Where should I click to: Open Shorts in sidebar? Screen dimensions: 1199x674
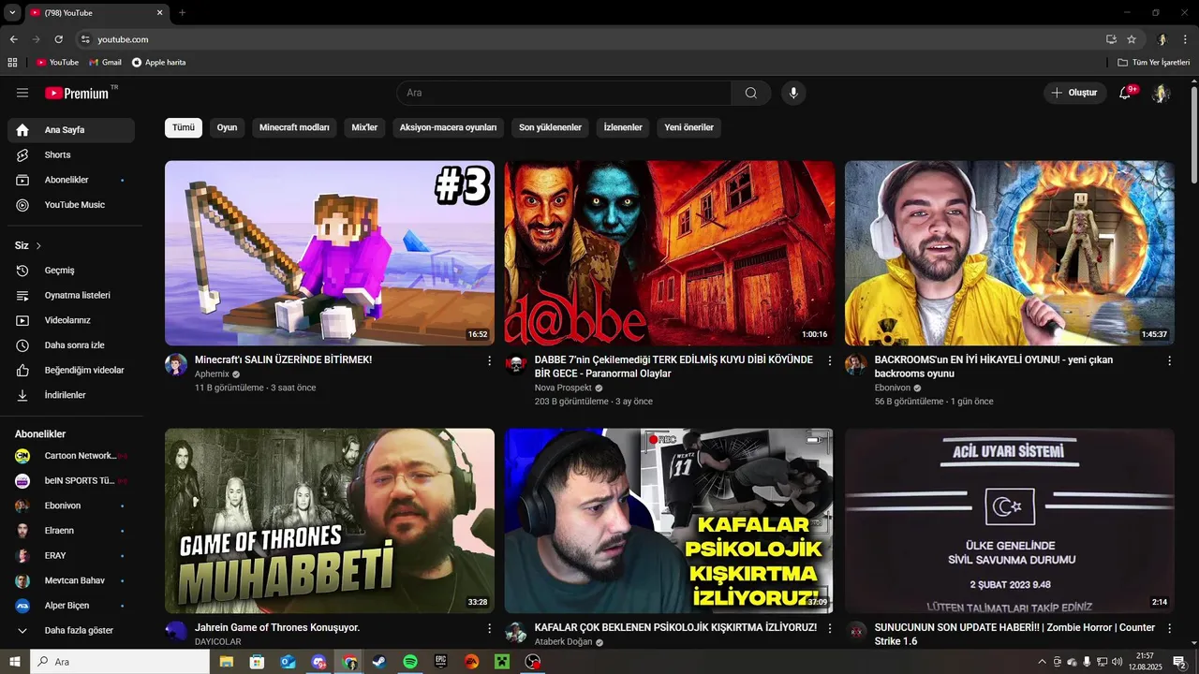pos(71,155)
